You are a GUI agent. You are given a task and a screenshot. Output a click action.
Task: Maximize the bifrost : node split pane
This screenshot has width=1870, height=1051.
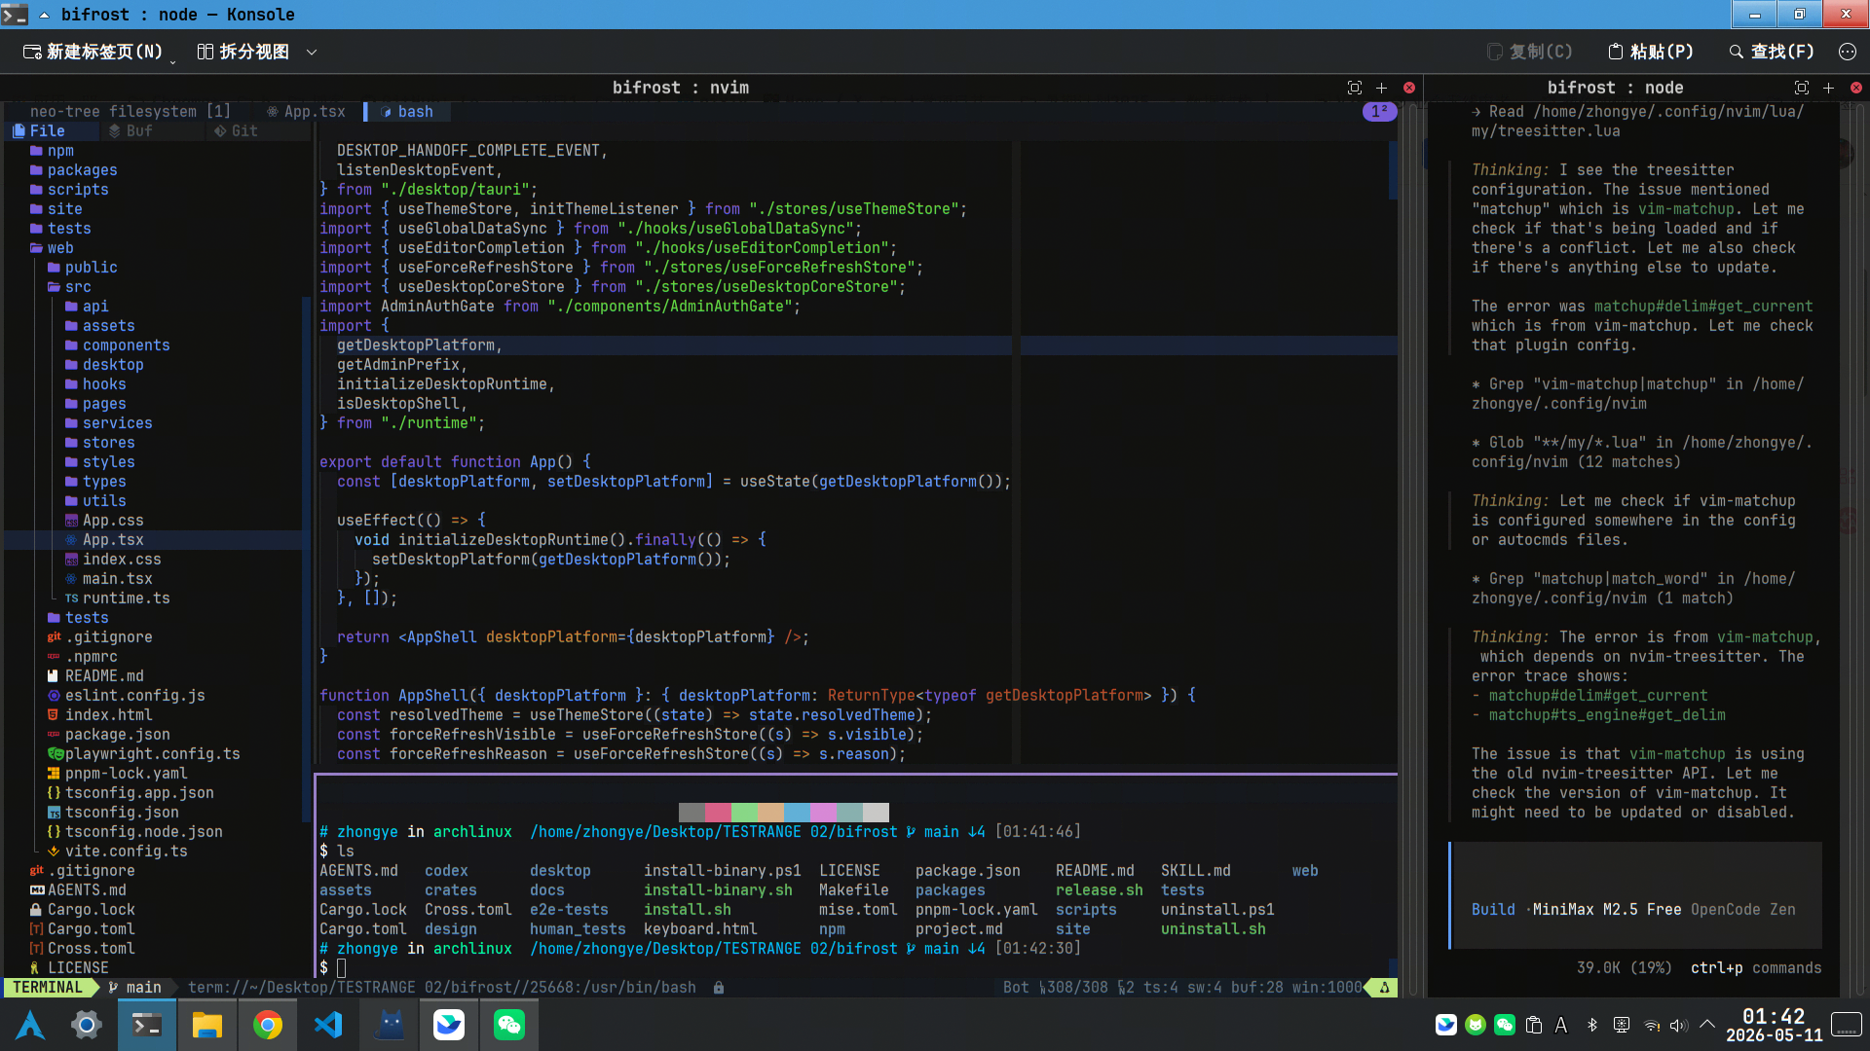click(1802, 88)
